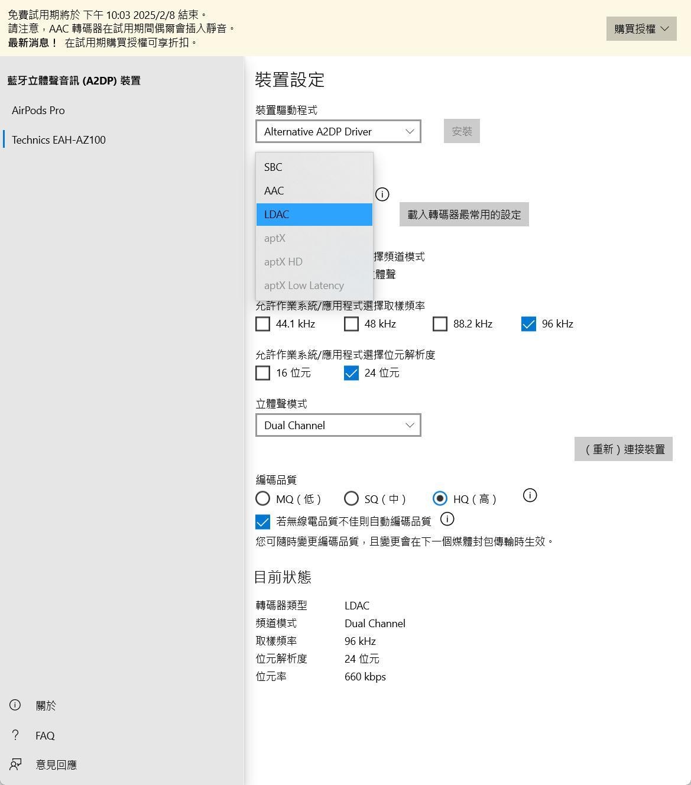Click the 目前狀態 heading

click(283, 577)
